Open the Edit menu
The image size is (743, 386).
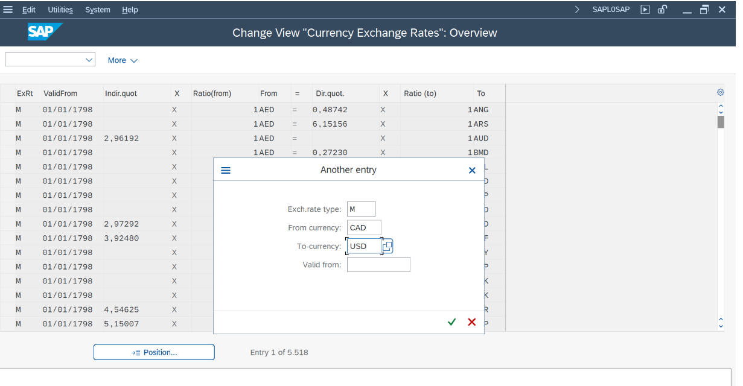[29, 10]
